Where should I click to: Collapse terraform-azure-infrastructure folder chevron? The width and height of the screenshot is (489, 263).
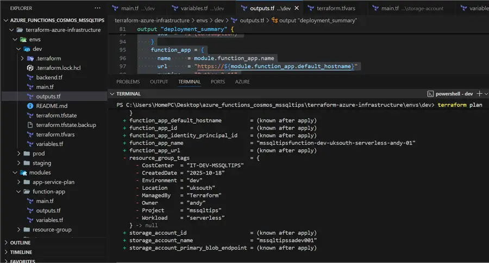(11, 30)
